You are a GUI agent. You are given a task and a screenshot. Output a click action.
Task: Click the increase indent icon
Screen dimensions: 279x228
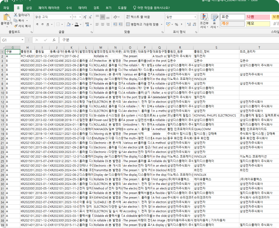(x=120, y=24)
